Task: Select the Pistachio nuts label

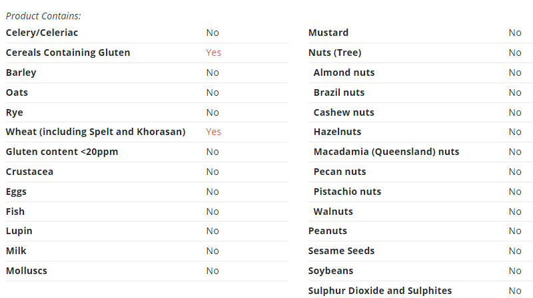Action: 347,192
